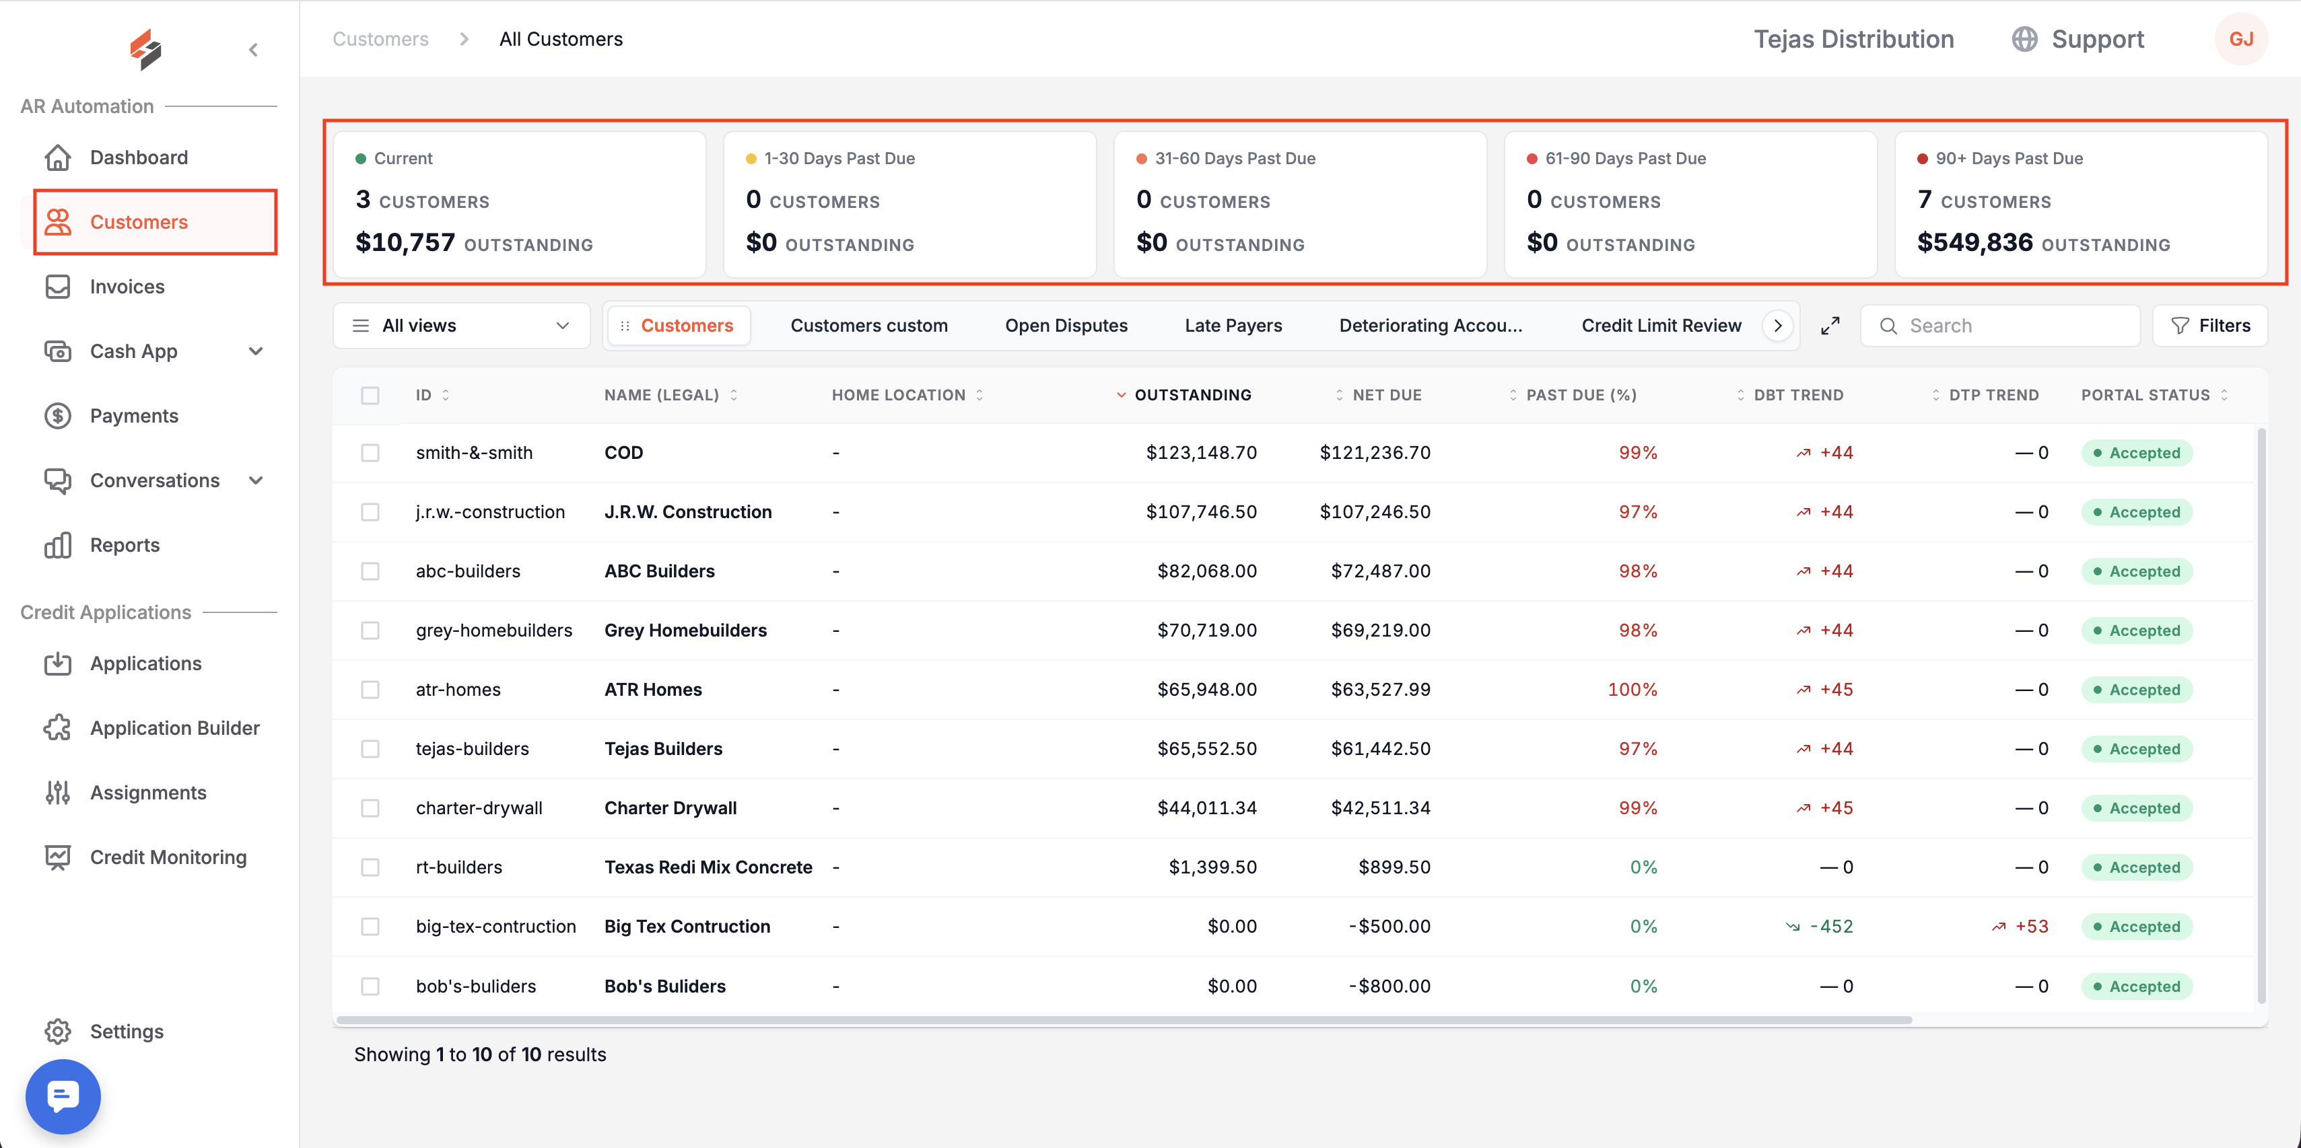Viewport: 2301px width, 1148px height.
Task: Click the Invoices inbox icon
Action: pyautogui.click(x=58, y=287)
